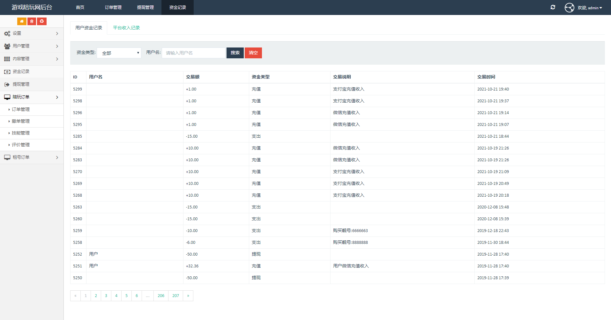
Task: Open 用户管理 via its users icon
Action: 7,46
